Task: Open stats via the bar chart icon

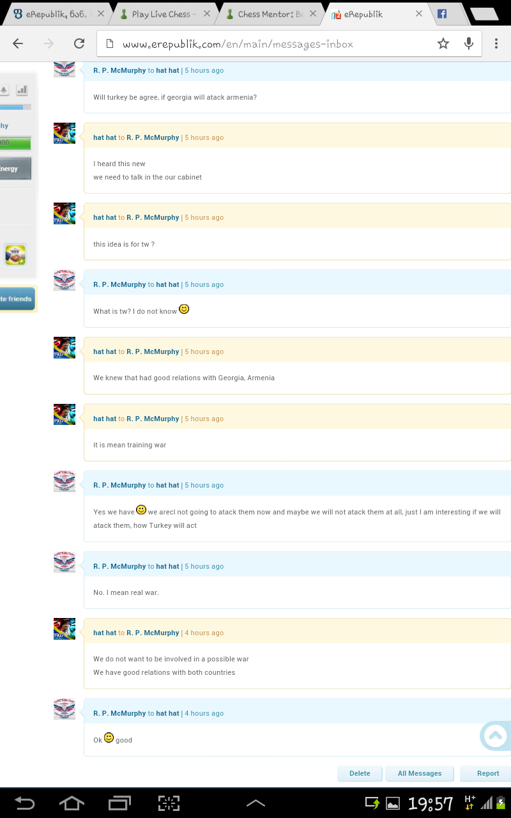Action: click(22, 90)
